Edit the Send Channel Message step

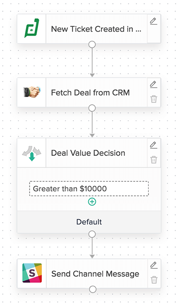tap(154, 265)
